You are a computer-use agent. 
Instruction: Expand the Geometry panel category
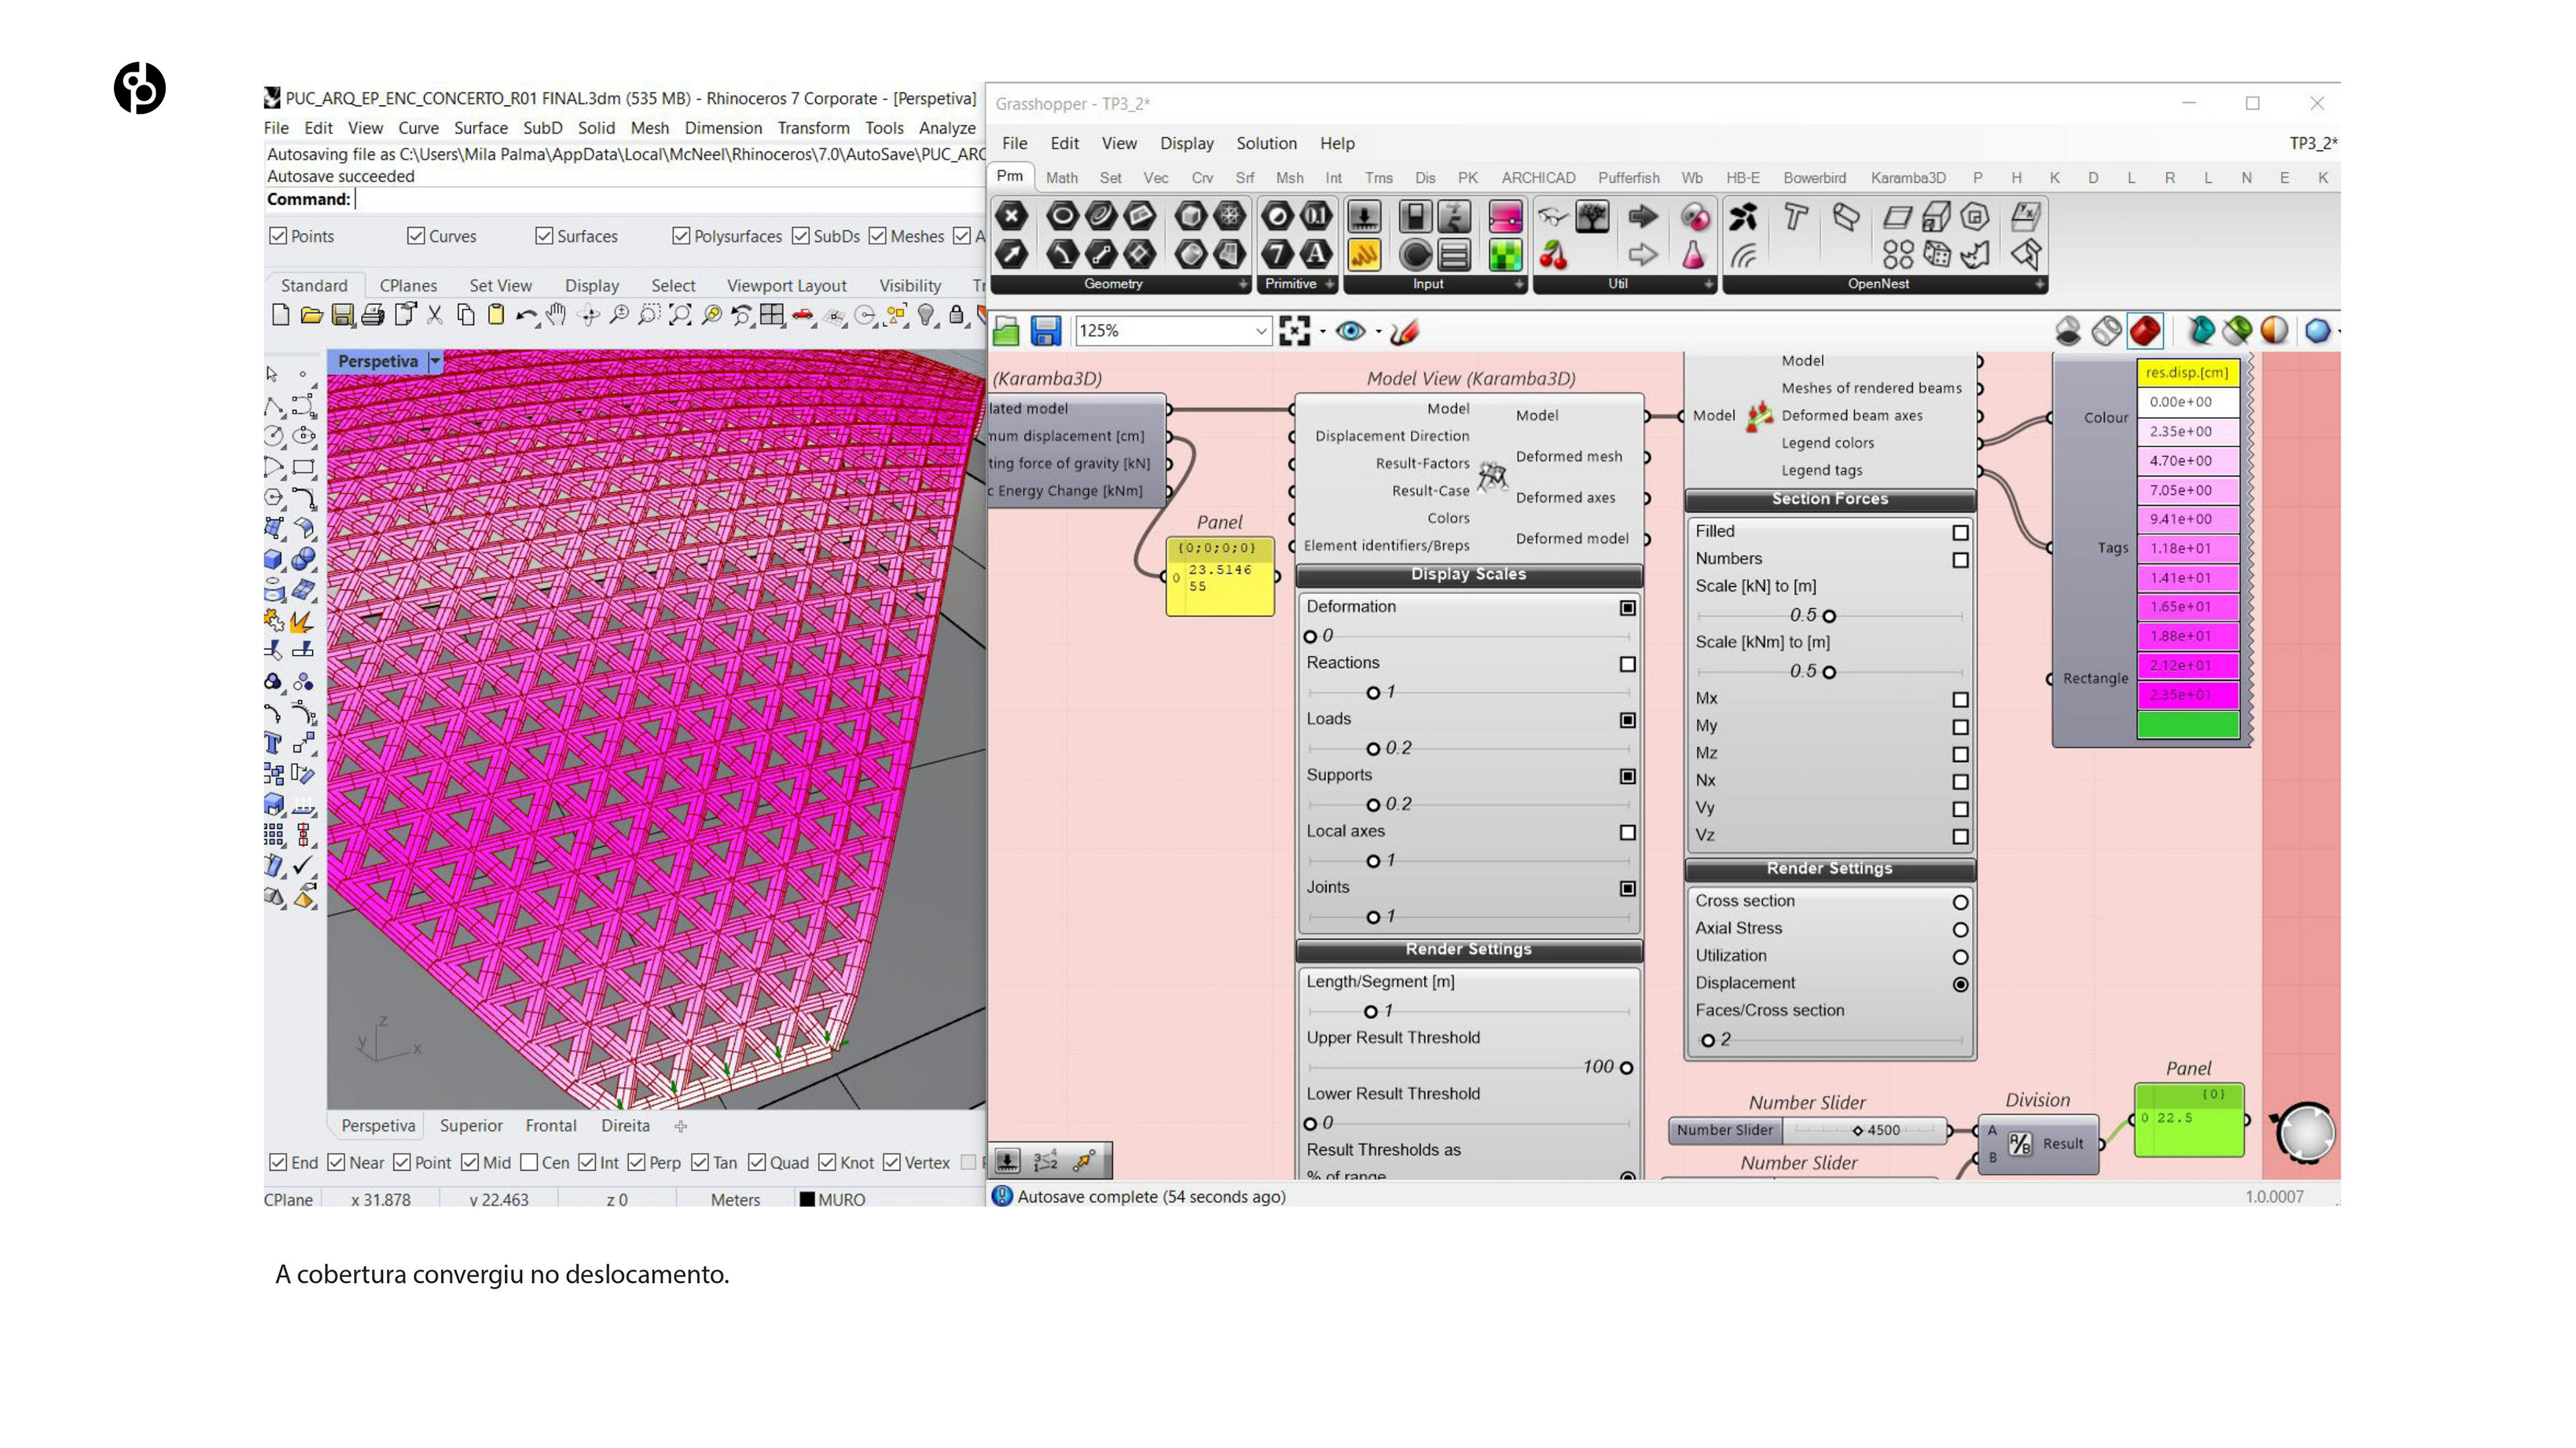point(1243,284)
